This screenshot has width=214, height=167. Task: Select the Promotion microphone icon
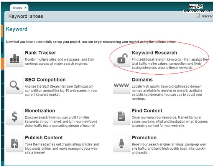(x=122, y=144)
